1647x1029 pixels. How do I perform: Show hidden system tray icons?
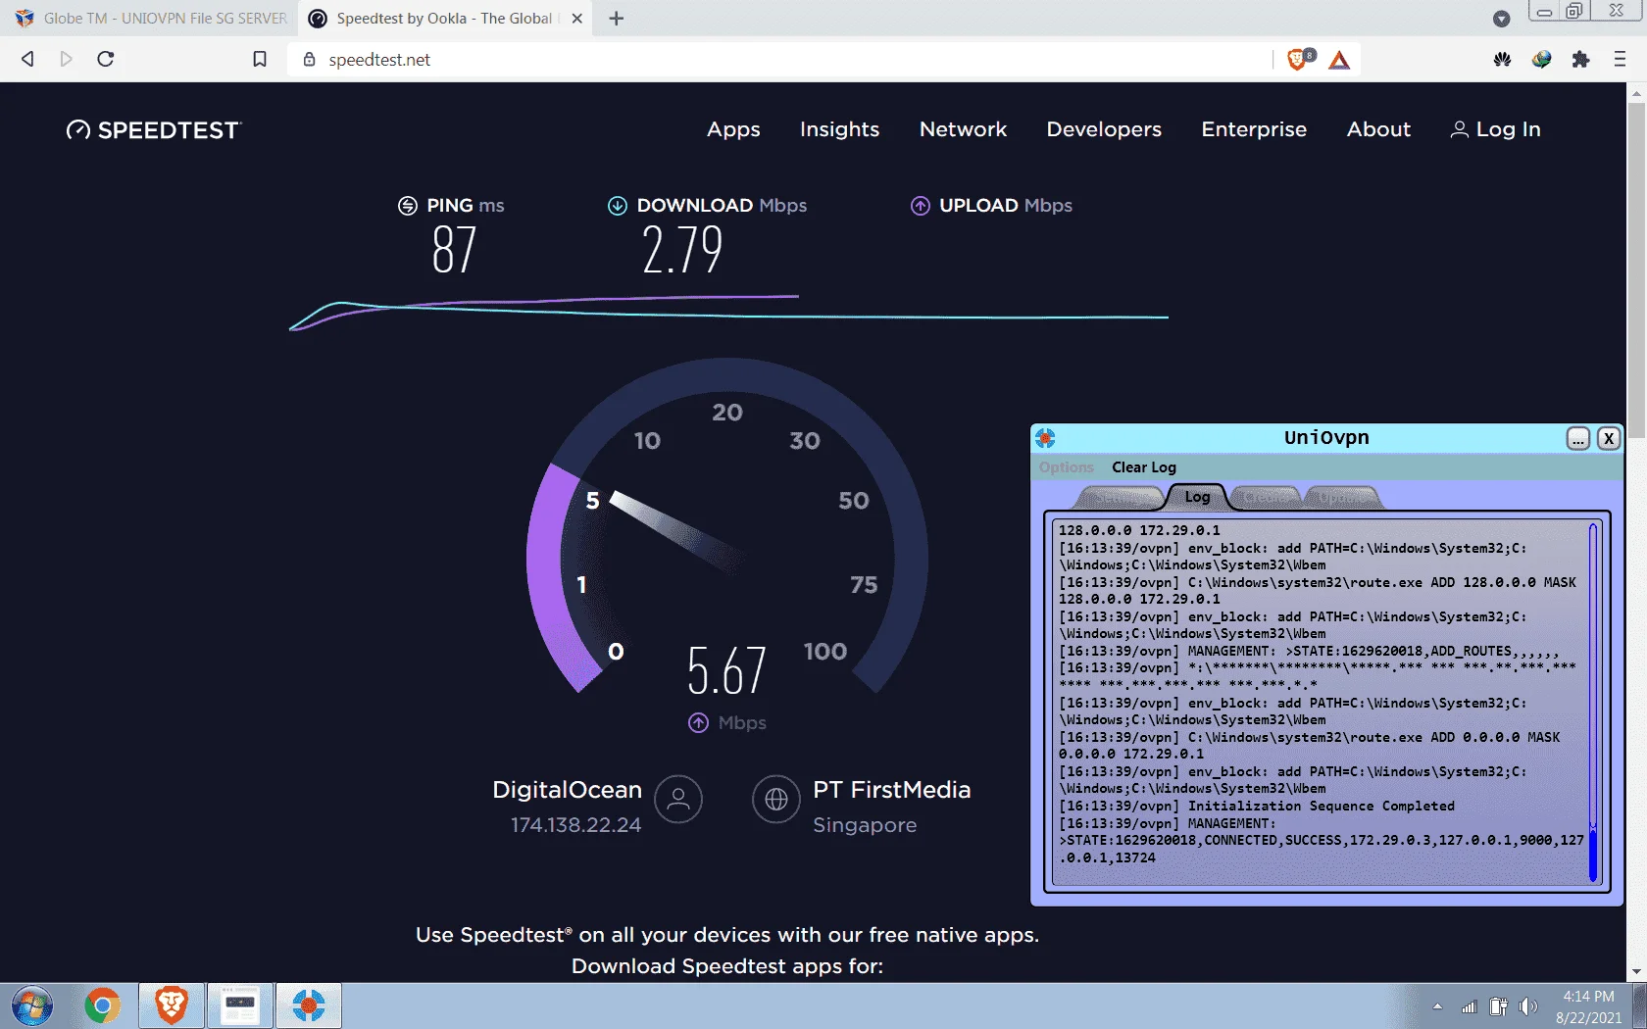click(x=1437, y=1006)
